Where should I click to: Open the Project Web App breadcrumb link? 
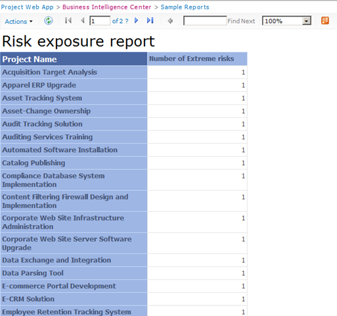[x=27, y=7]
